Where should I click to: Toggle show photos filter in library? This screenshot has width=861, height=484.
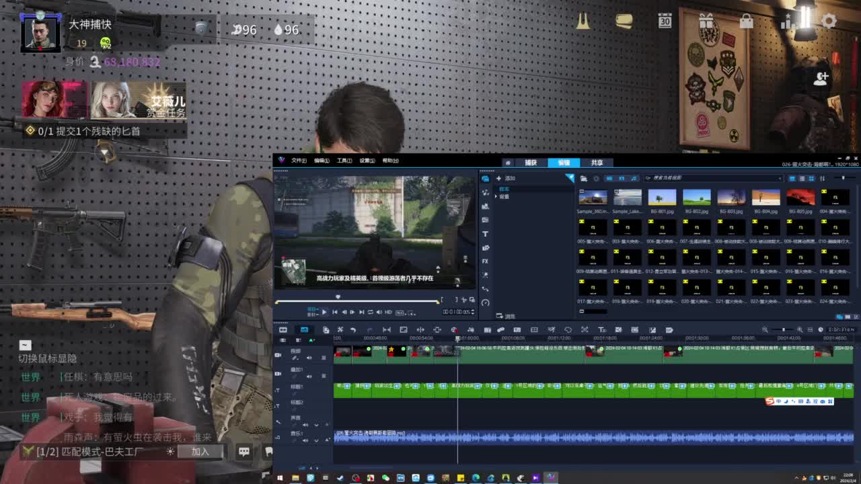click(622, 178)
